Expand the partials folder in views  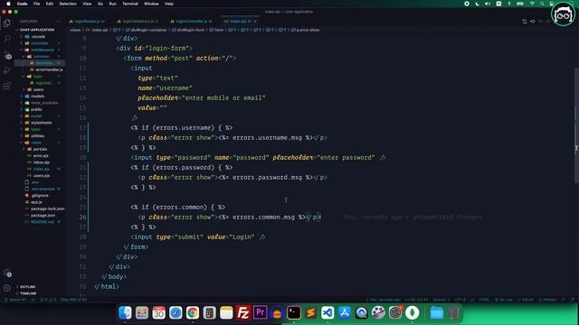[40, 149]
